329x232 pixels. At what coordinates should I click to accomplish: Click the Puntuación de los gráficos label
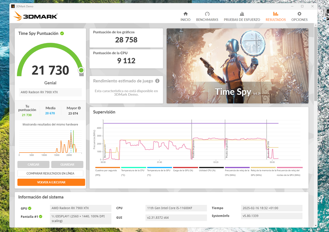114,32
